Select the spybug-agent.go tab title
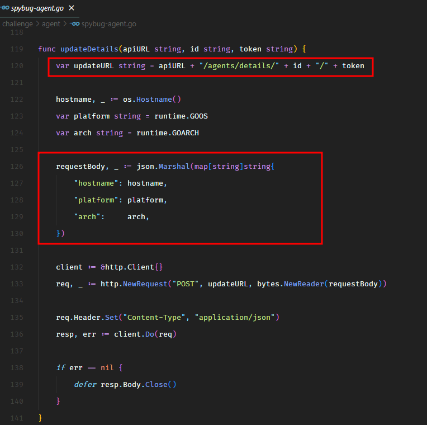 coord(37,8)
